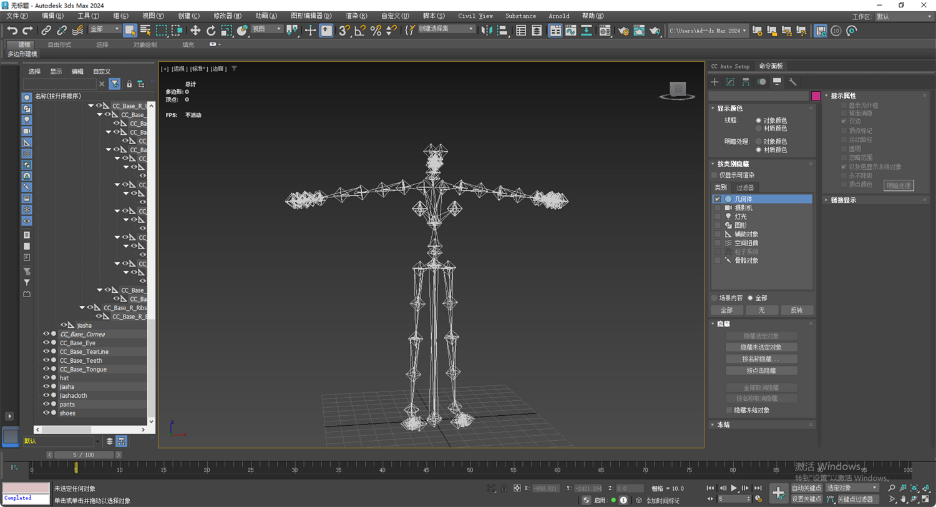This screenshot has width=936, height=507.
Task: Hide the pants object via eye icon
Action: pos(46,404)
